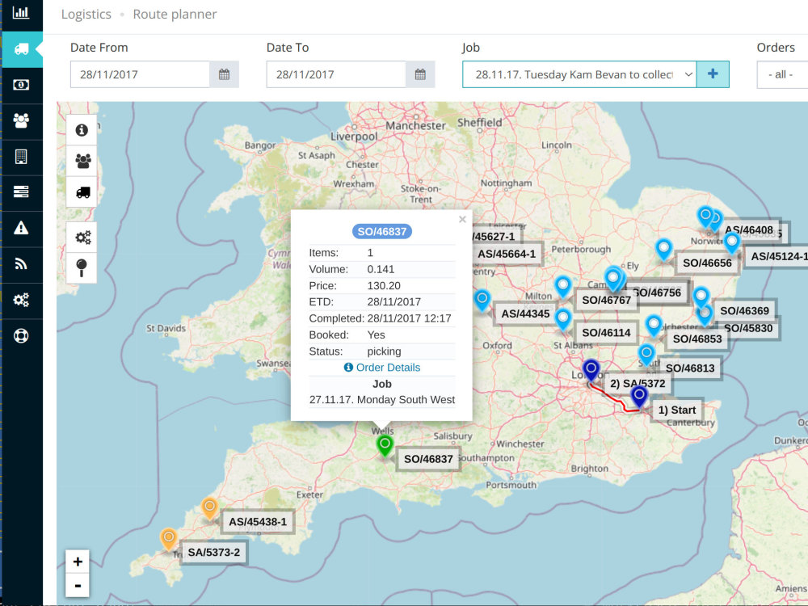This screenshot has width=808, height=606.
Task: Select the orange SA/5373-2 map marker
Action: tap(169, 540)
